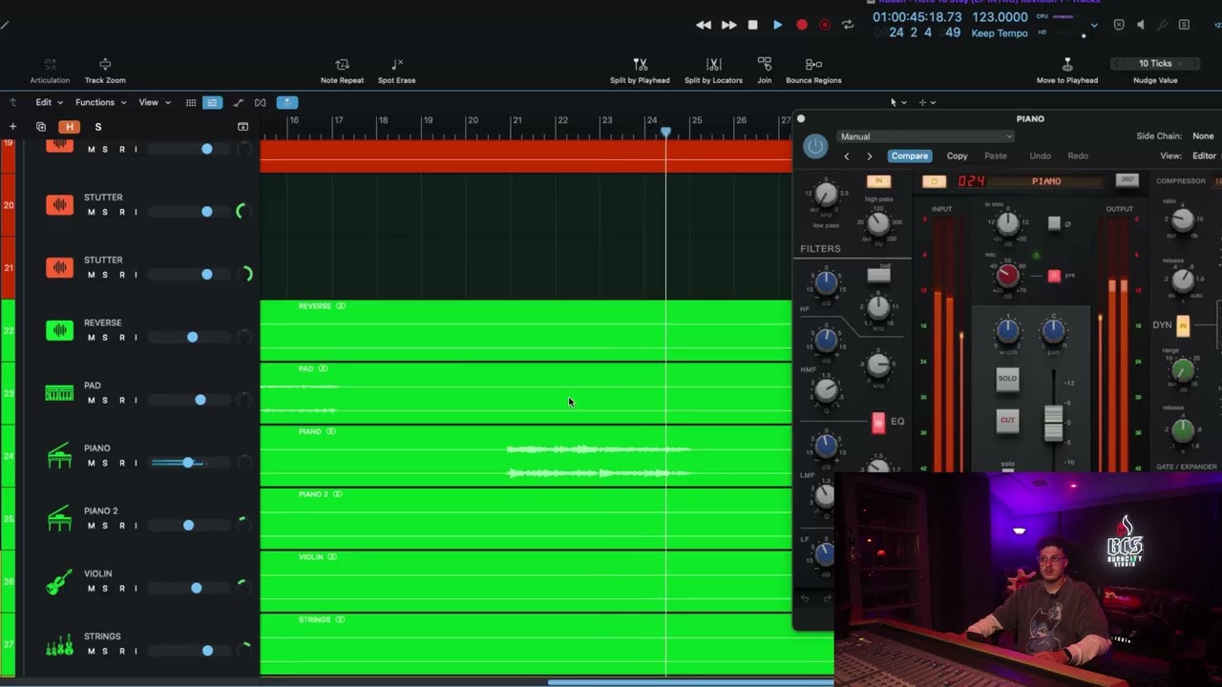The height and width of the screenshot is (687, 1222).
Task: Go to next plugin preset
Action: (869, 156)
